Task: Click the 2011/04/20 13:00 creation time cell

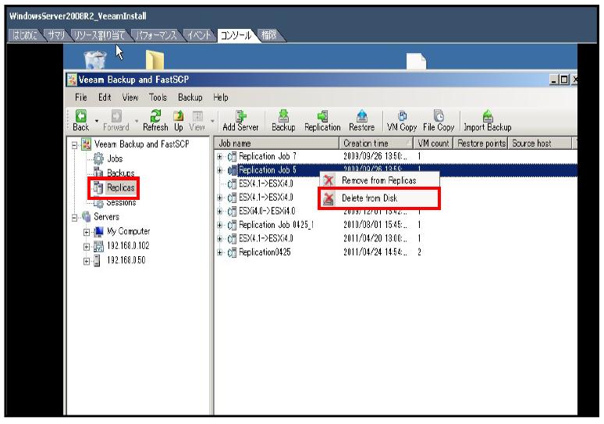Action: pos(375,239)
